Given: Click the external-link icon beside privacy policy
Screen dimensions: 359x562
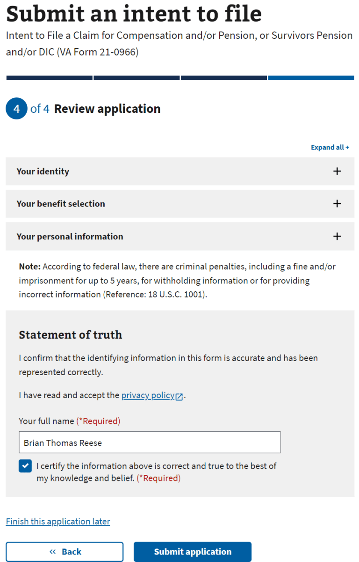Looking at the screenshot, I should 179,396.
